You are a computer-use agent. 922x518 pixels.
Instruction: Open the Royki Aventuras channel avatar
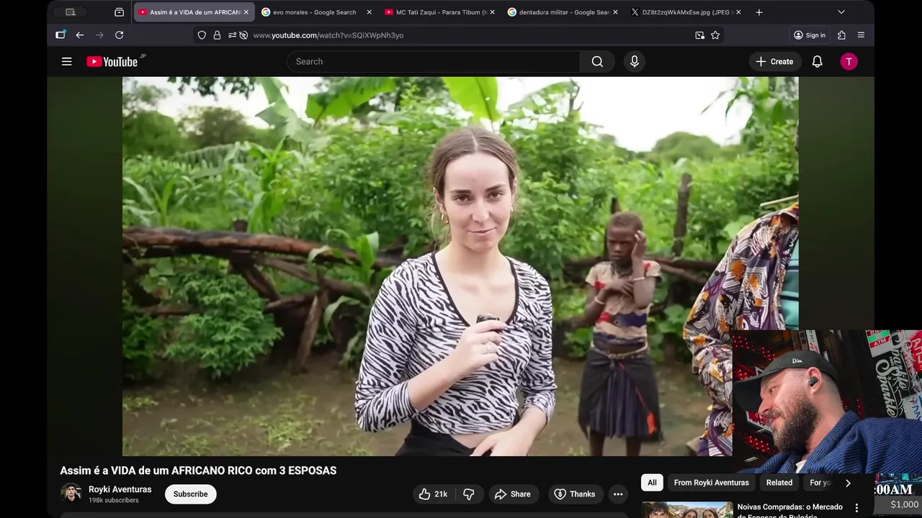point(71,493)
